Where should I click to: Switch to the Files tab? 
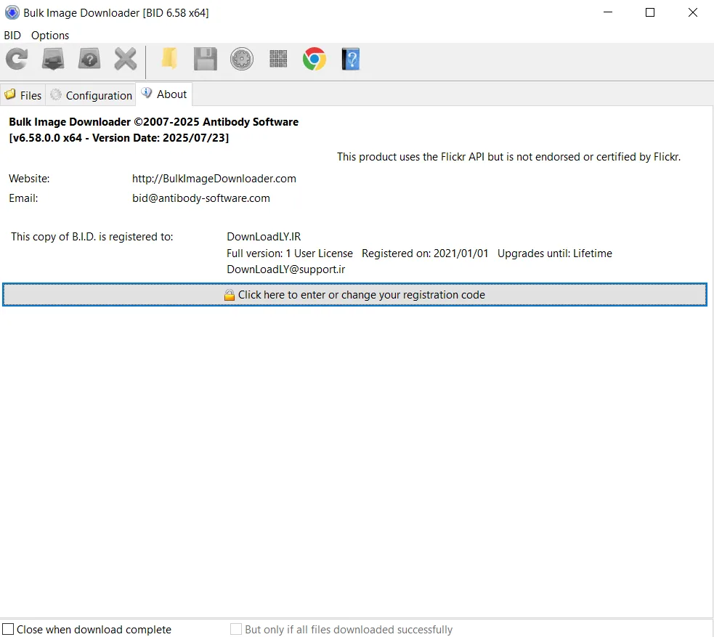click(23, 95)
